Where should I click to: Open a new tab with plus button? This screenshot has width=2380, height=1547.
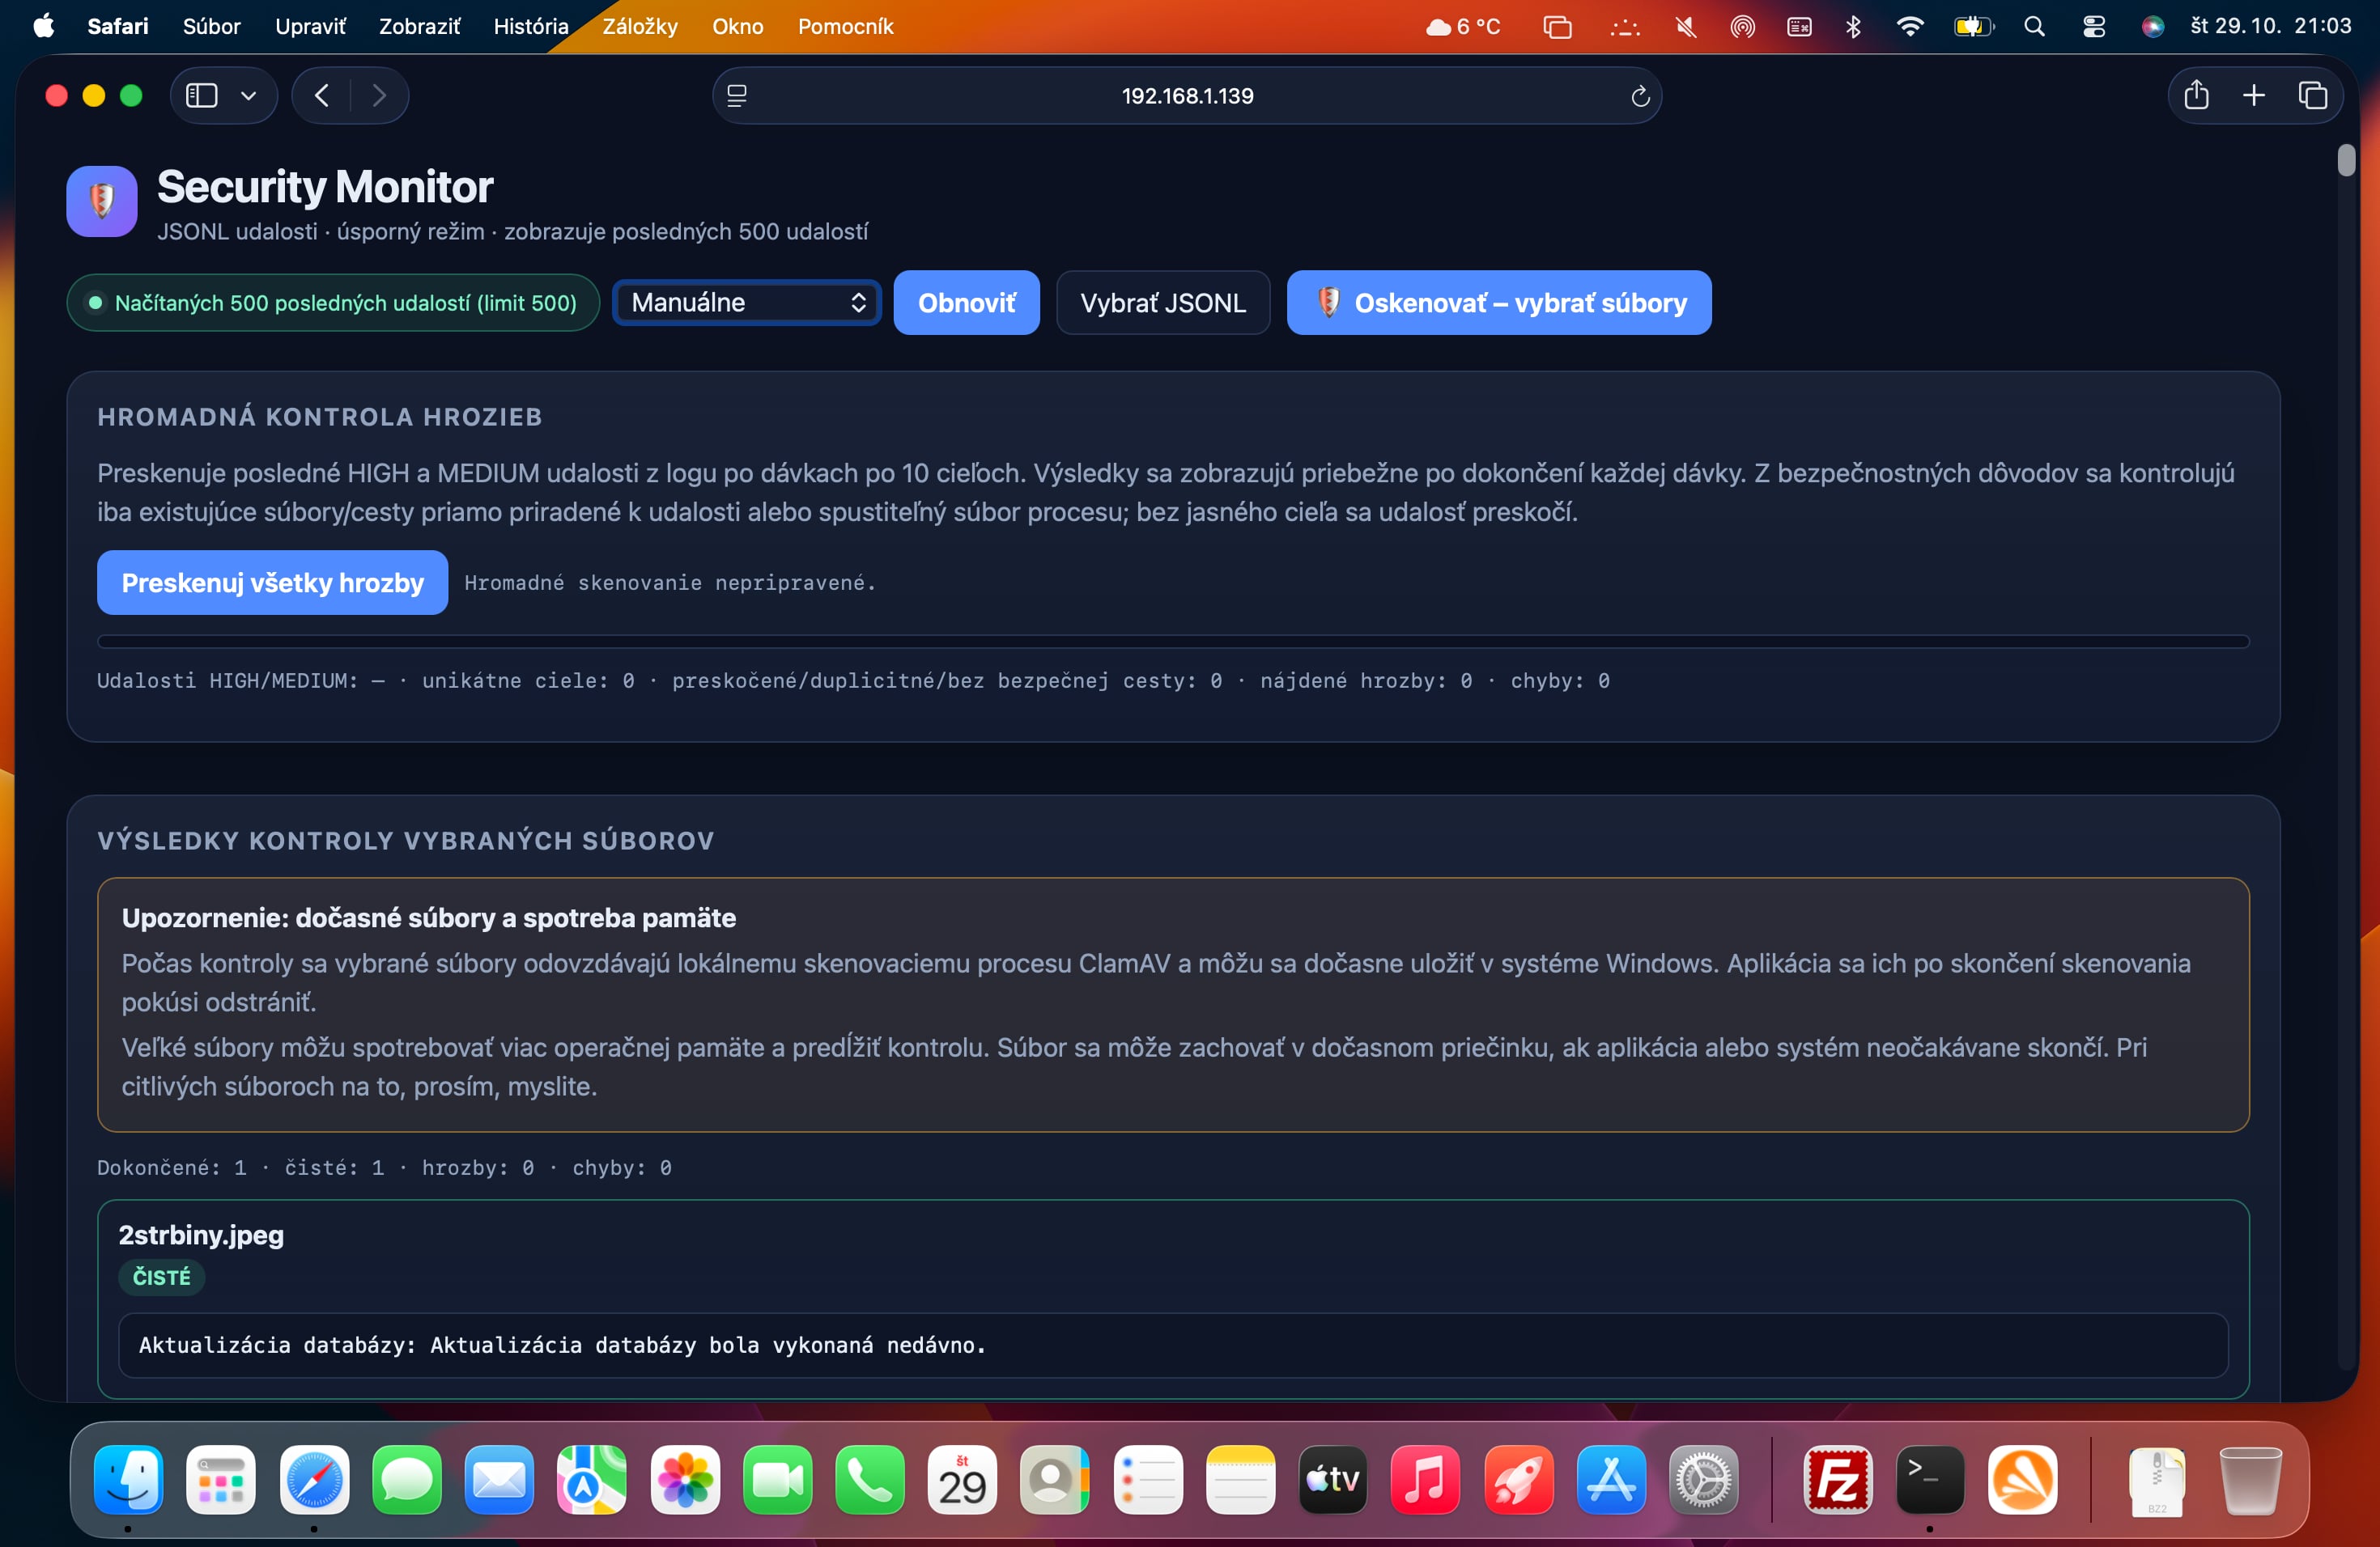tap(2254, 95)
